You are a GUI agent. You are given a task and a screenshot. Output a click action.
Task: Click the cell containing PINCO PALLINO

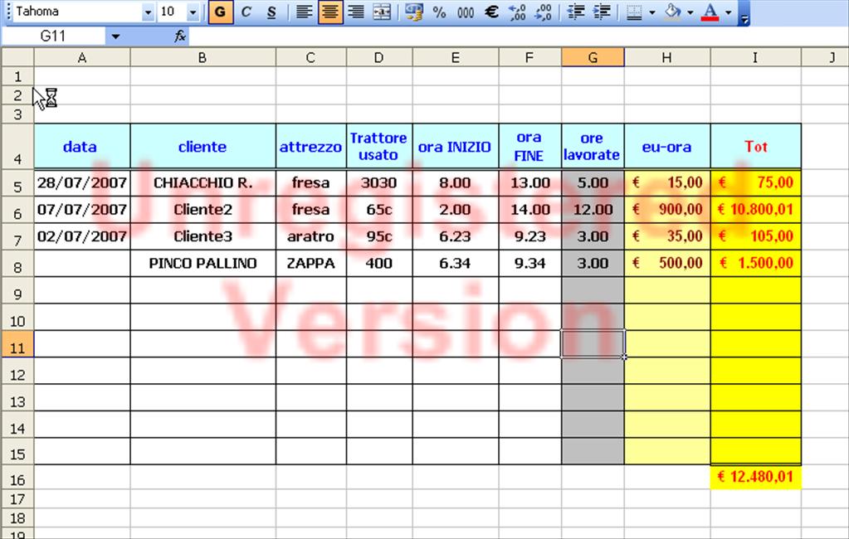202,263
